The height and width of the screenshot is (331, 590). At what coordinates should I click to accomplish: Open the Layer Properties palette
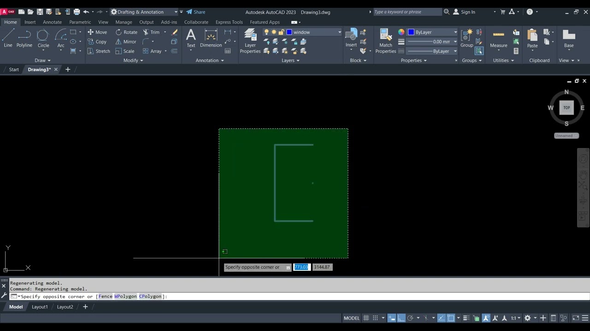(250, 41)
